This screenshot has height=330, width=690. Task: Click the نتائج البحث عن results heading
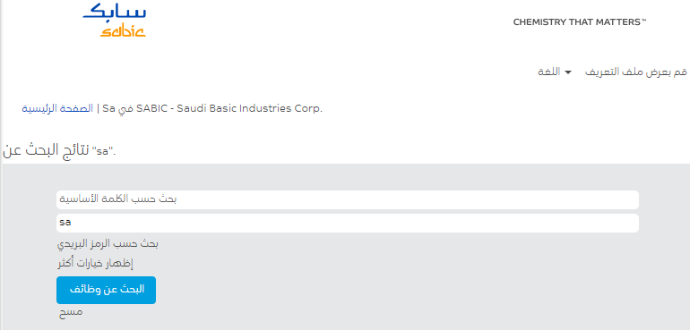point(47,151)
